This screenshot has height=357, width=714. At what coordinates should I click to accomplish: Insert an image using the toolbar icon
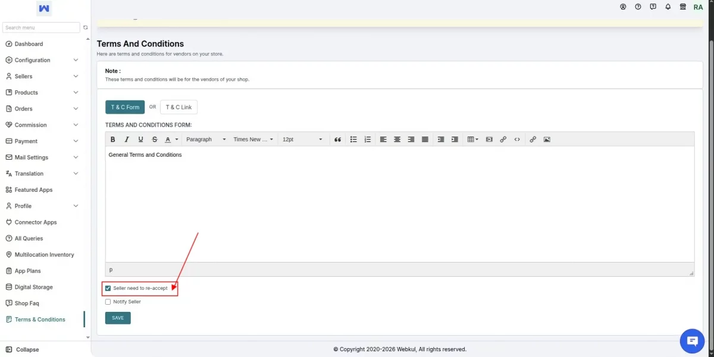547,140
